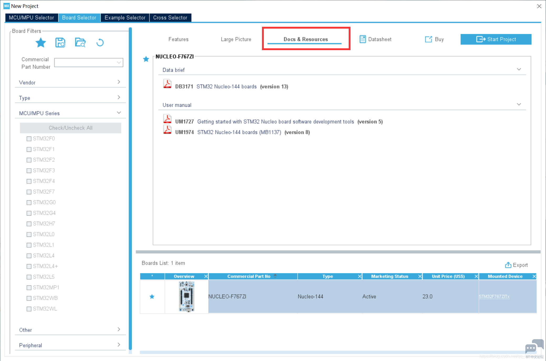Open the load saved search icon

tap(80, 43)
